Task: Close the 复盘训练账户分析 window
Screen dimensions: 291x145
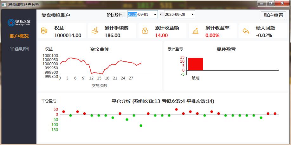Action: (x=282, y=3)
